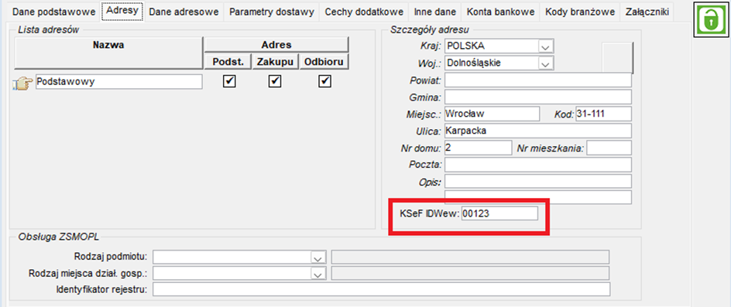Go to Konta bankowe tab
The height and width of the screenshot is (307, 731).
[x=501, y=12]
